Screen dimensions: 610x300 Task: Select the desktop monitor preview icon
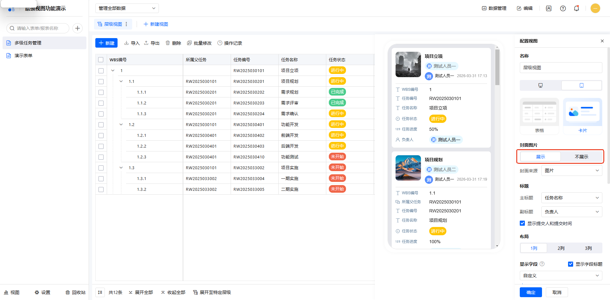540,85
